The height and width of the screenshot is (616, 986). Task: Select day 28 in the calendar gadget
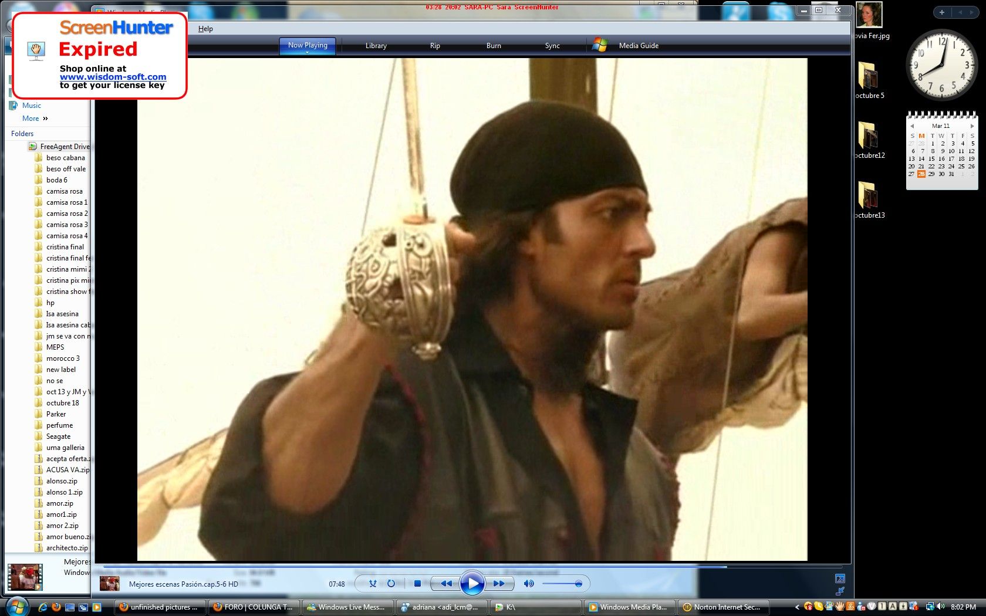point(921,174)
